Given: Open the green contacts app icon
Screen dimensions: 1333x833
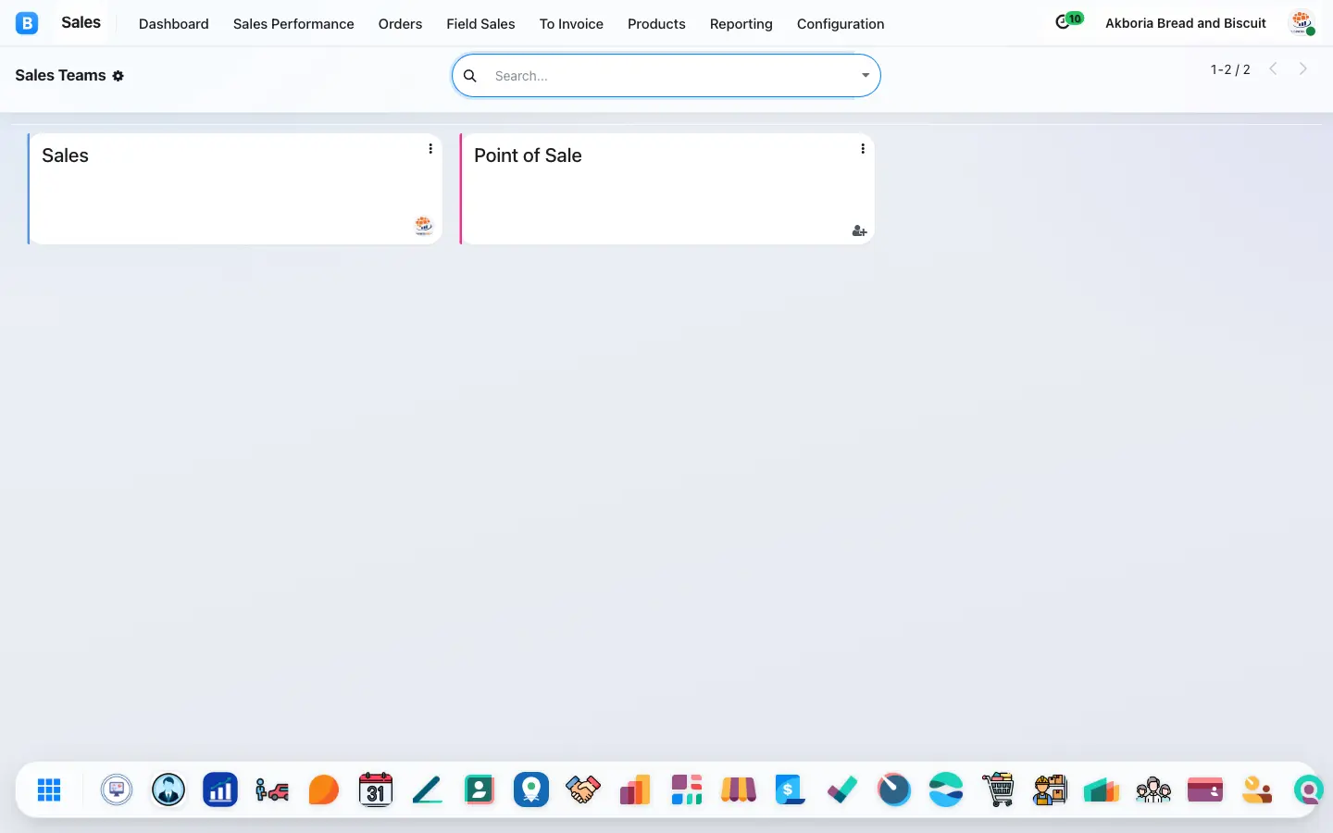Looking at the screenshot, I should (x=480, y=789).
